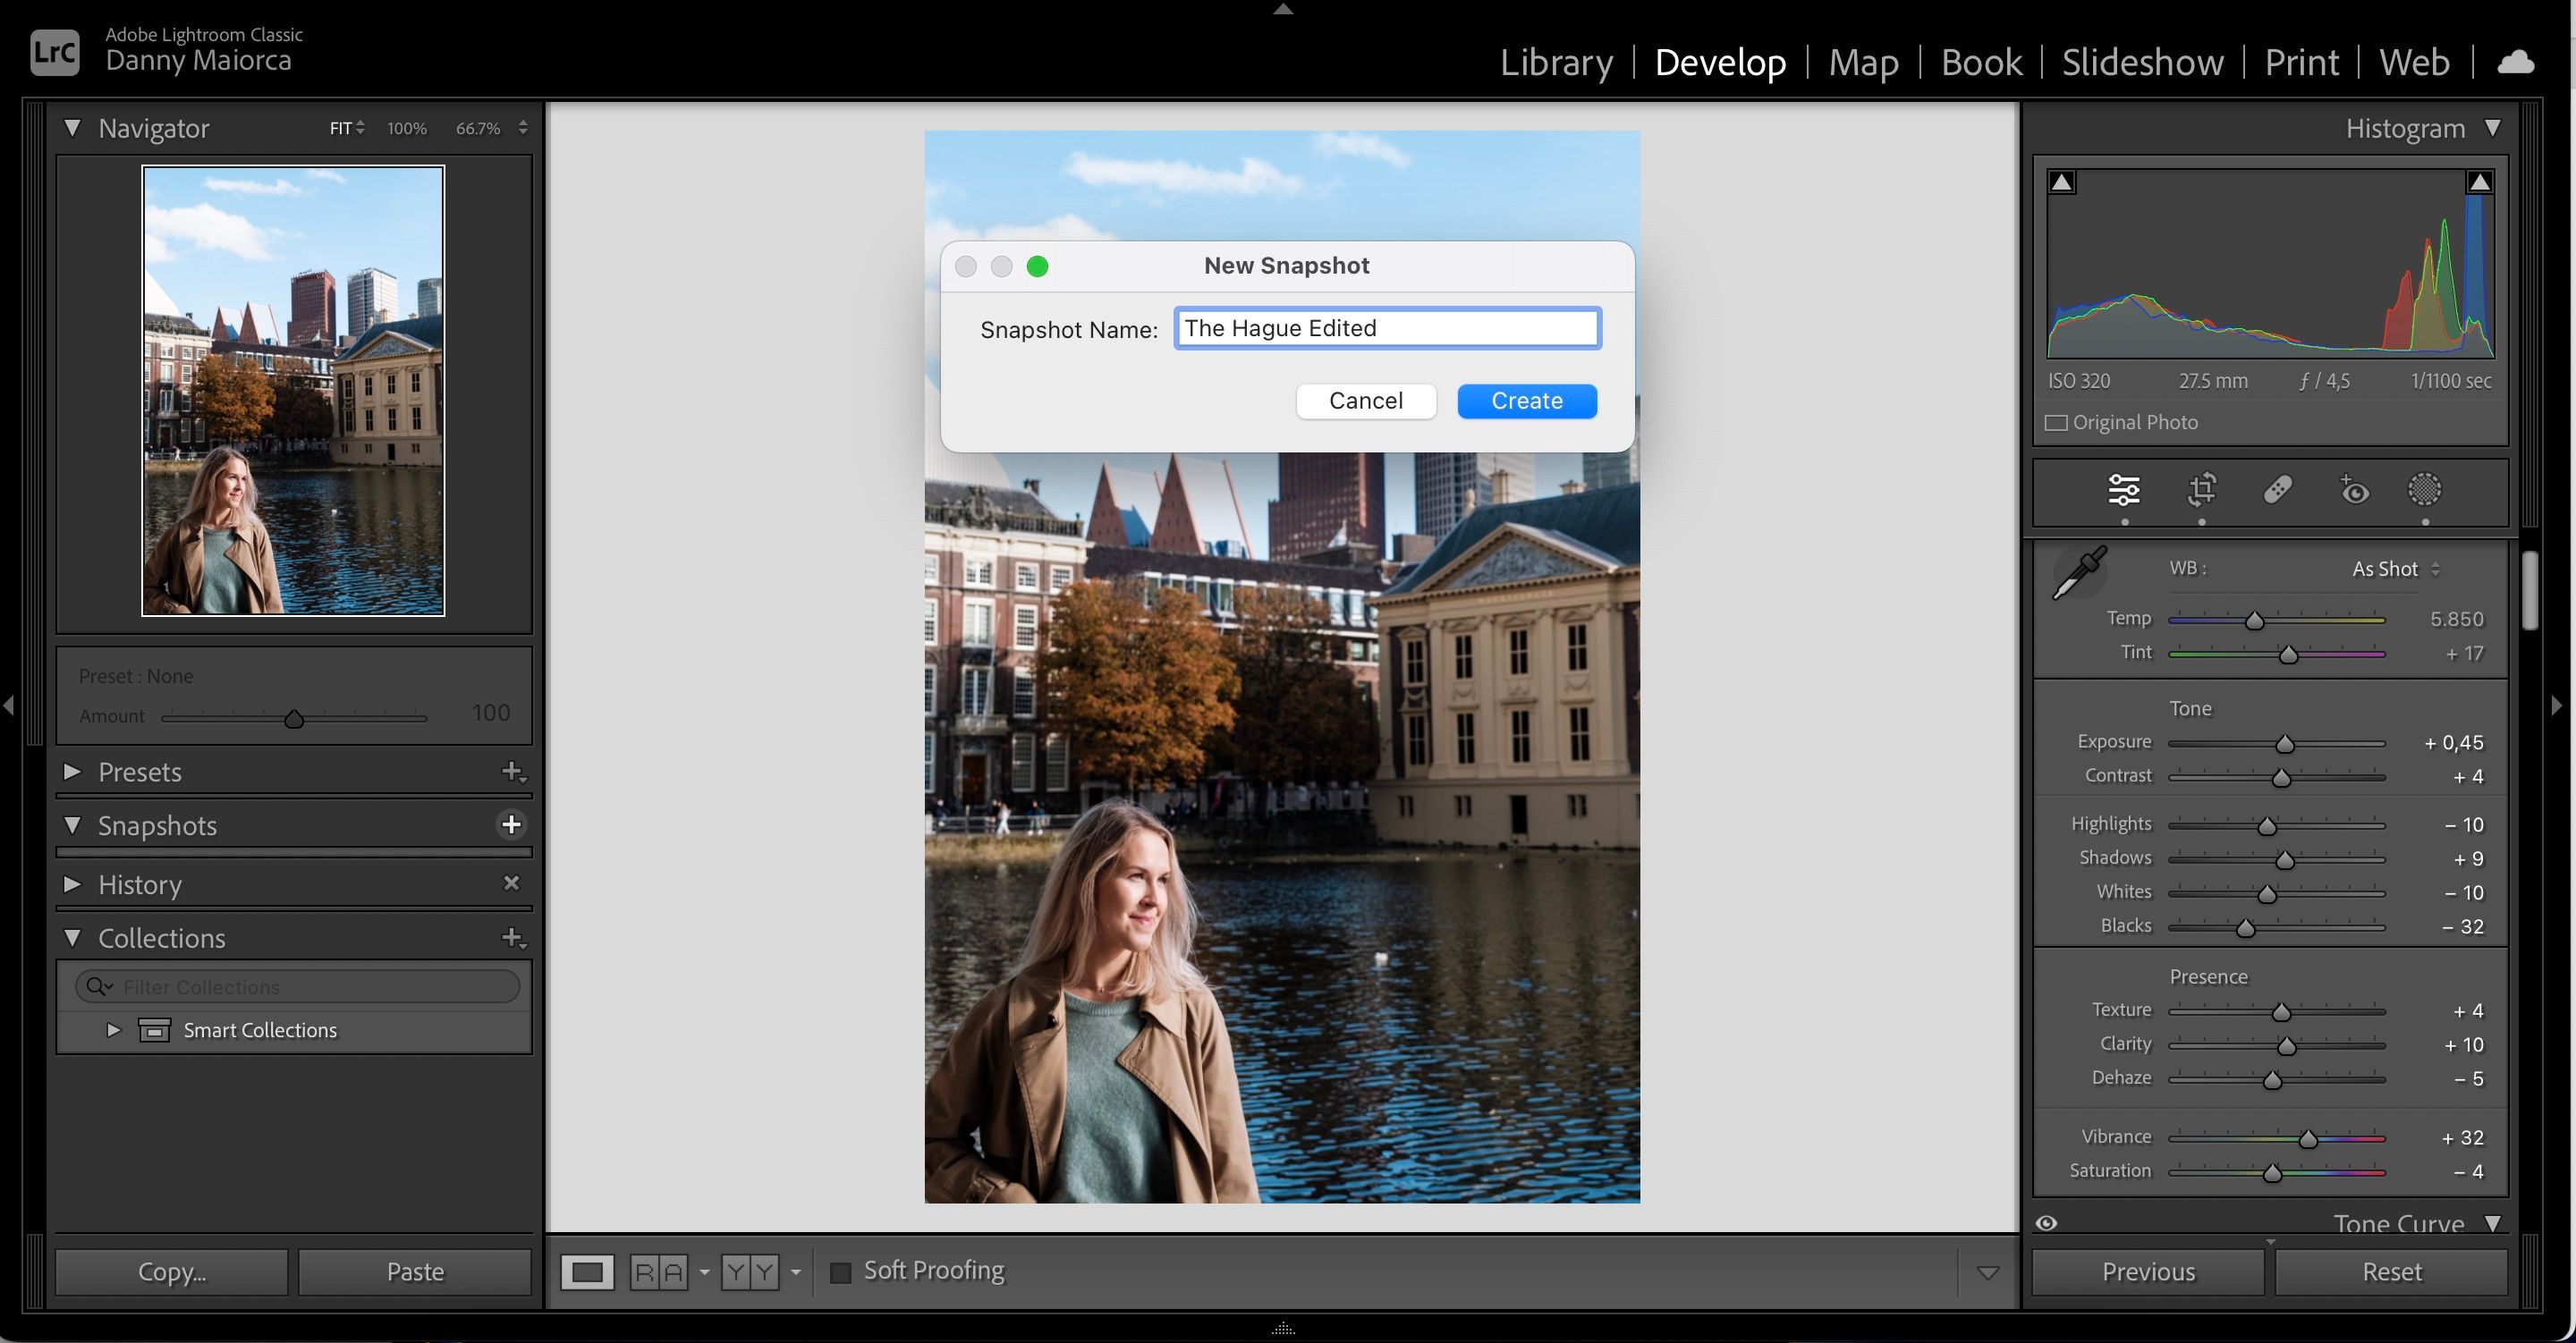Click the Snapshot Name text field
The image size is (2576, 1343).
1388,328
